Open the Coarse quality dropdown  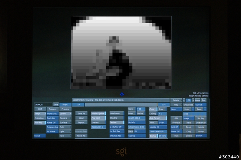click(137, 136)
